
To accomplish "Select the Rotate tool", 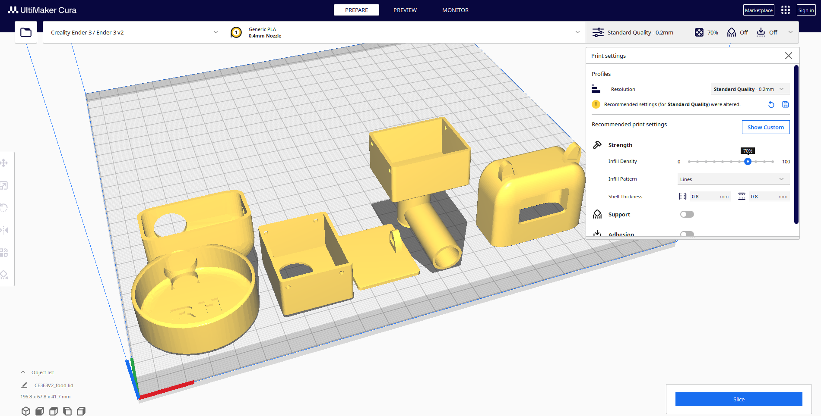I will [4, 208].
